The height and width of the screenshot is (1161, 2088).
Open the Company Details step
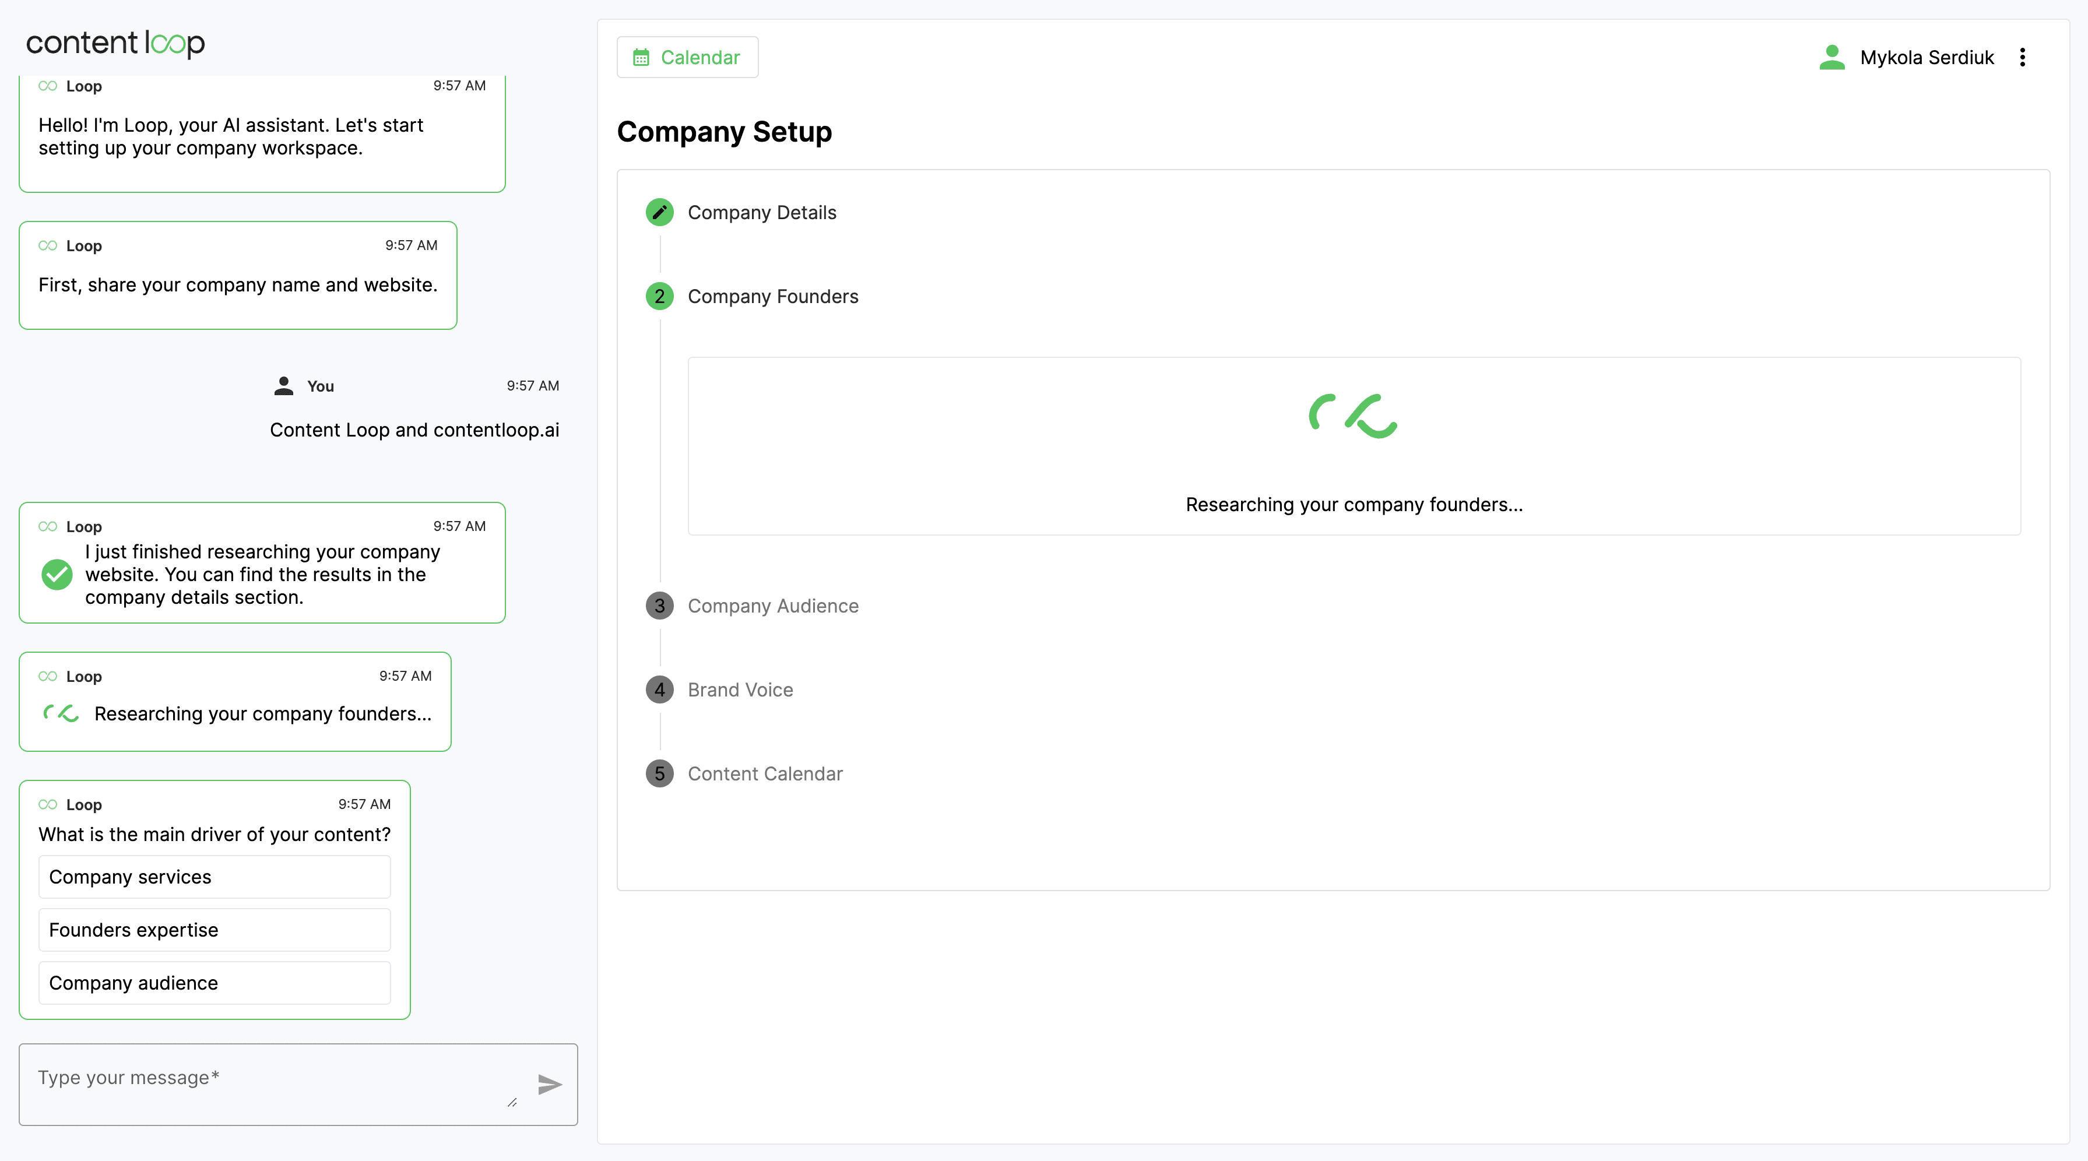pos(762,212)
